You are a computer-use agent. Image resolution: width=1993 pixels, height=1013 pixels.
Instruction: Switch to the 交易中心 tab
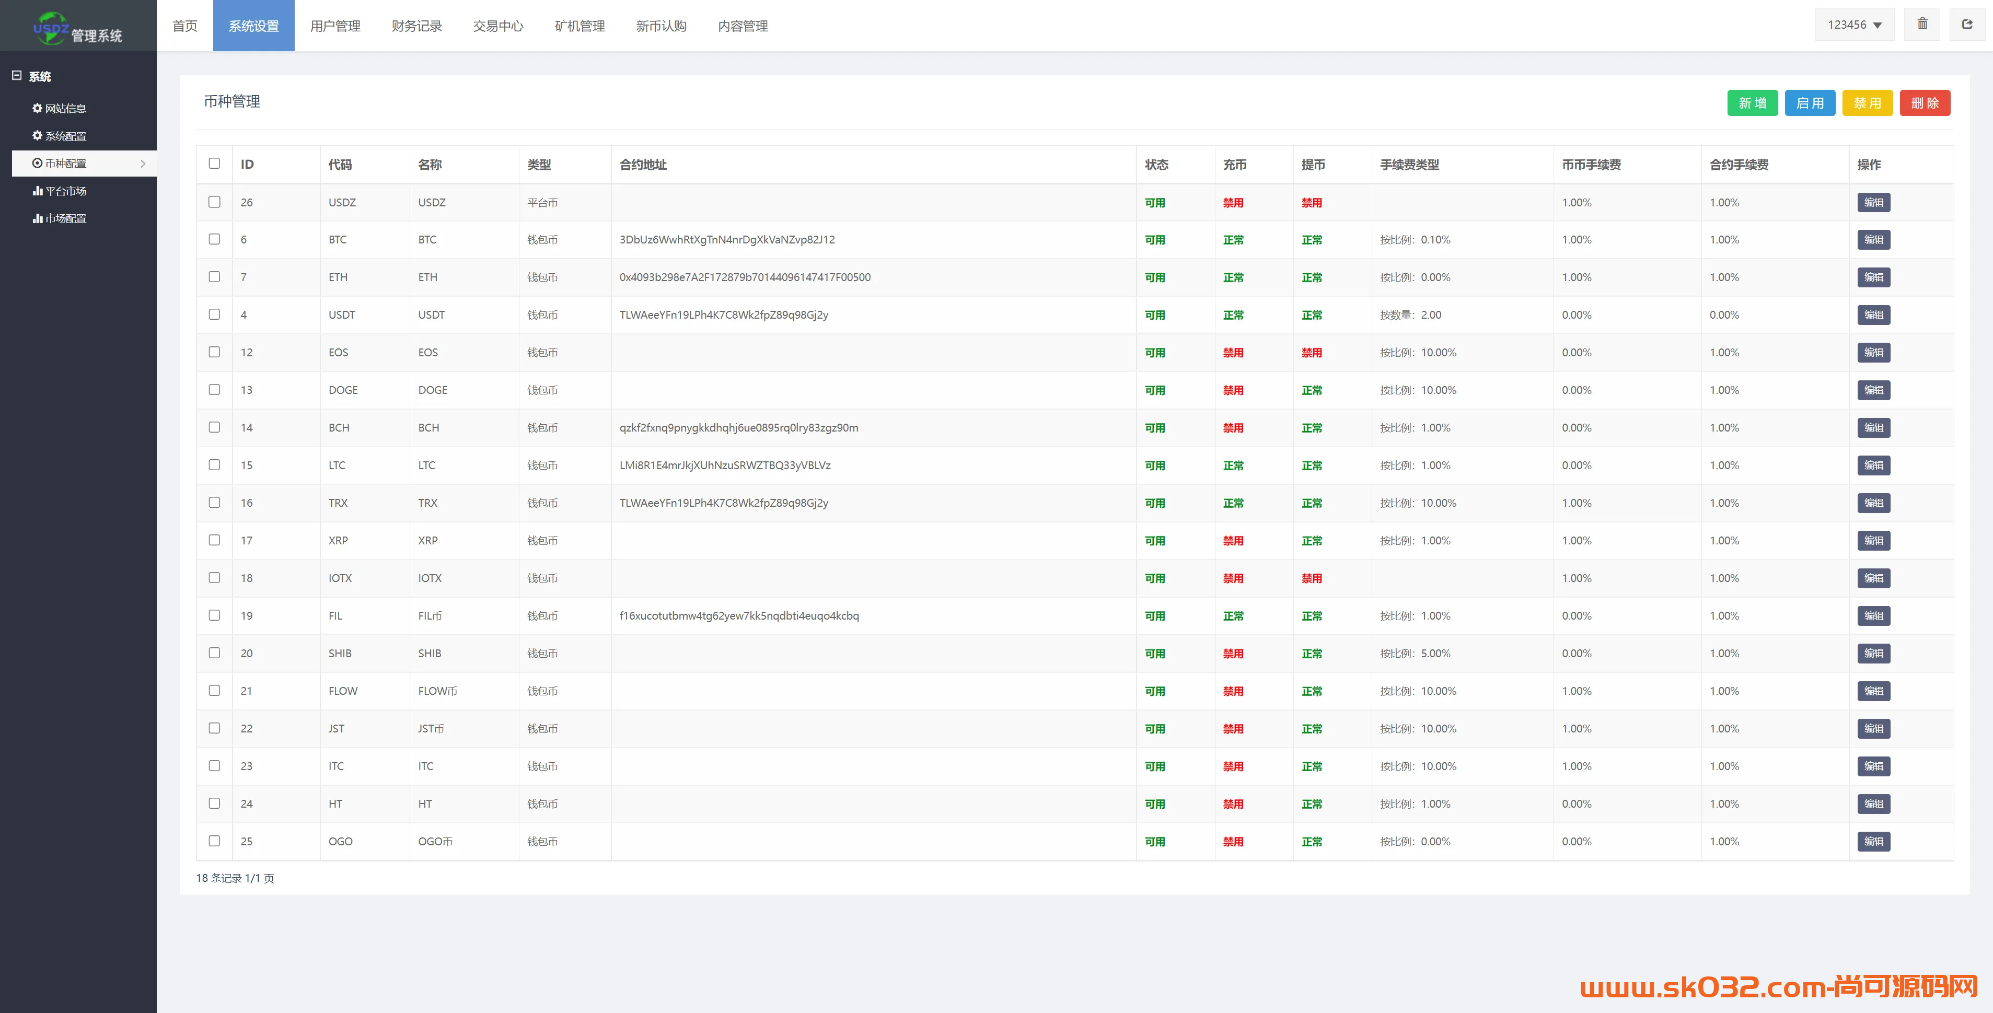[x=499, y=26]
